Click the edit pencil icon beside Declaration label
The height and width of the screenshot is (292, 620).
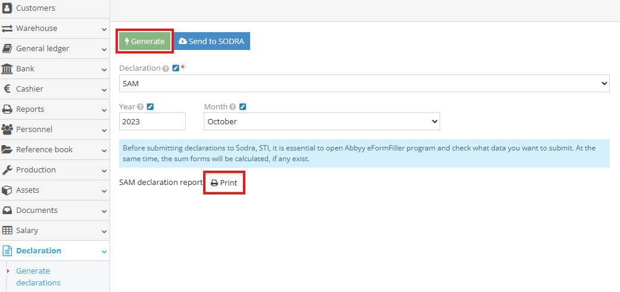176,68
